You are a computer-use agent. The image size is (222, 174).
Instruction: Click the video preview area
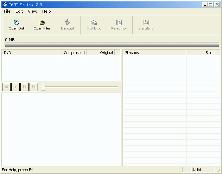(61, 129)
